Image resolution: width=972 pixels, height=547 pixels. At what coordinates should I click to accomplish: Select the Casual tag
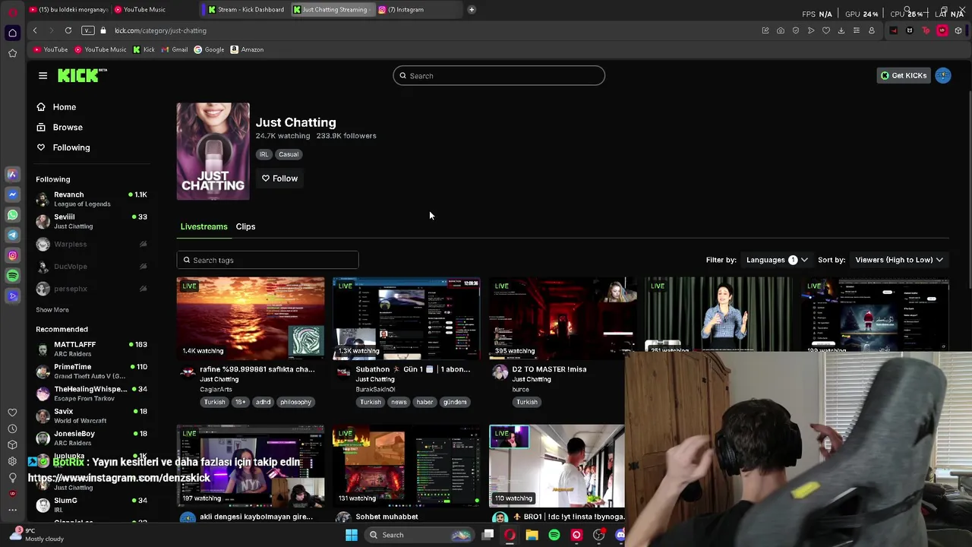point(289,154)
